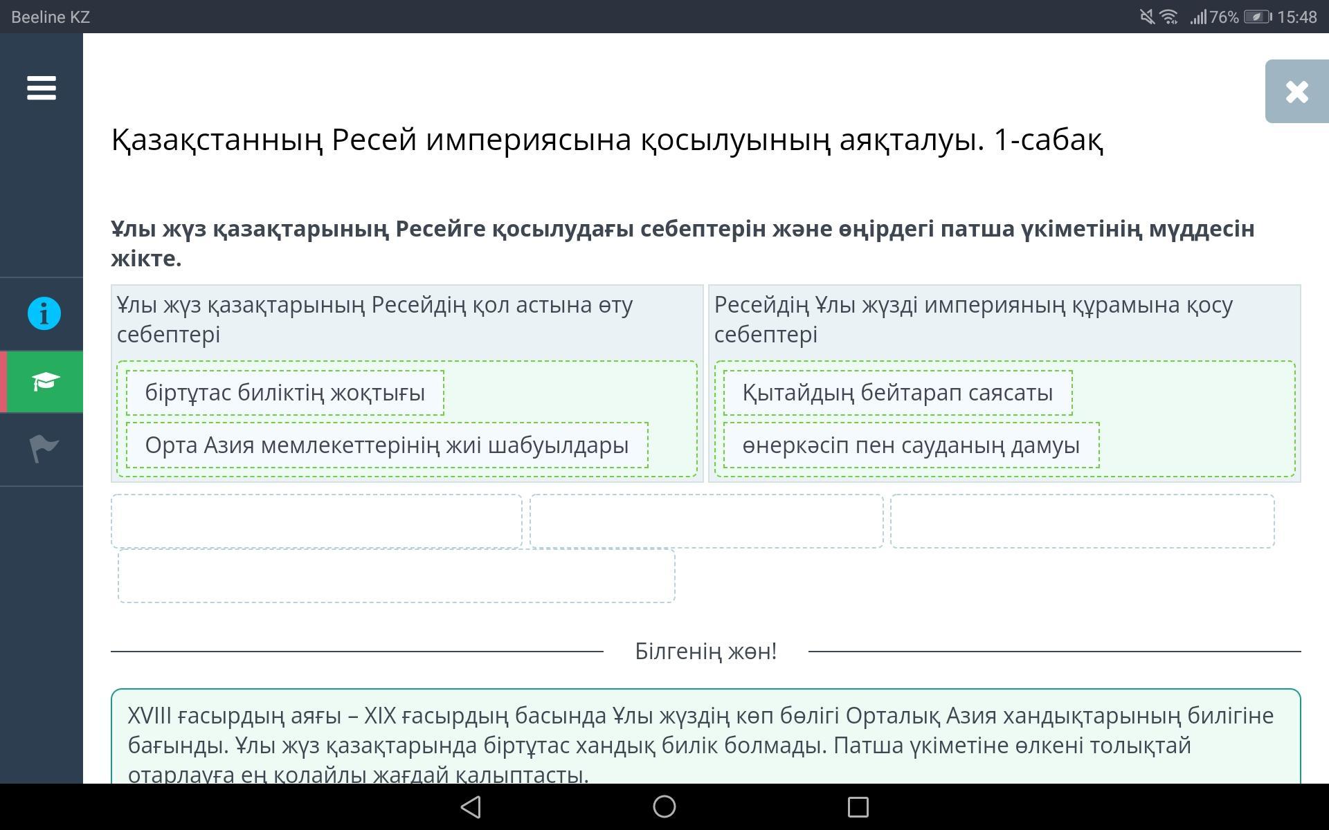Click the Wi-Fi icon in status bar
The height and width of the screenshot is (830, 1329).
click(x=1169, y=17)
